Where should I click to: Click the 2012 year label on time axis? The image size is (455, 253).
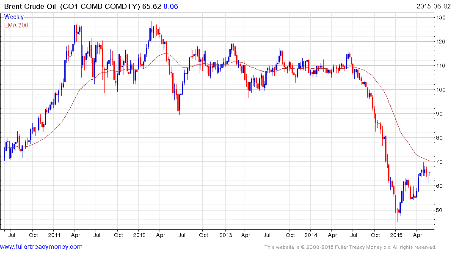click(139, 235)
